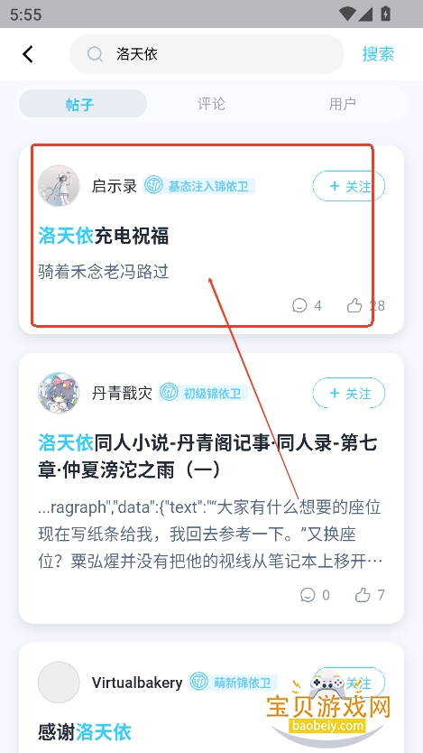Select the 帖子 tab
The image size is (423, 753).
click(x=82, y=104)
